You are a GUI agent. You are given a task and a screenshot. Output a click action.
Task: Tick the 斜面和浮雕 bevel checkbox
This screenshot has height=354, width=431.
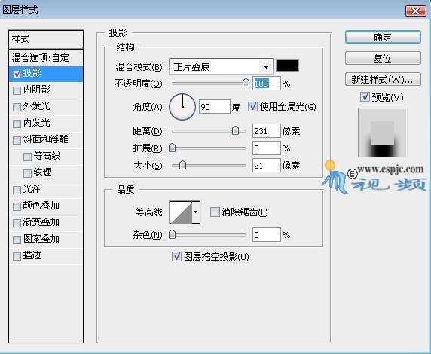click(x=17, y=140)
